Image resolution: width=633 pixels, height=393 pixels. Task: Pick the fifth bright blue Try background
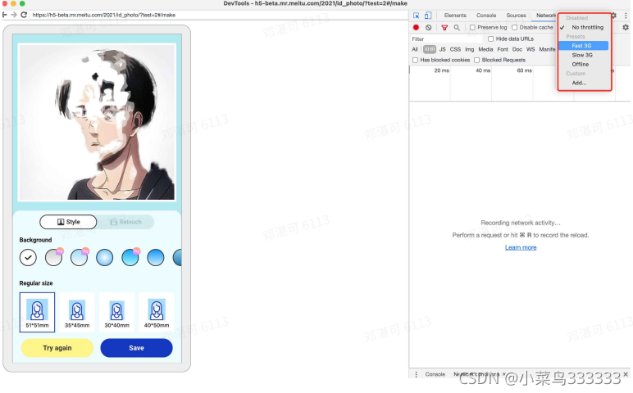[130, 258]
